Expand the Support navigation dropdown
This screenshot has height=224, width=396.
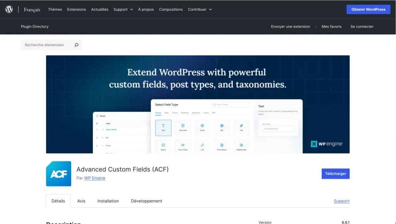tap(123, 9)
